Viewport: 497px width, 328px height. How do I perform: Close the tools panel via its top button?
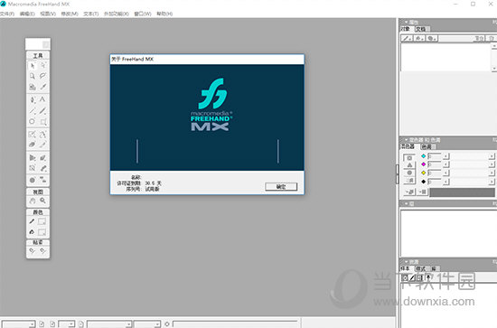pyautogui.click(x=46, y=44)
